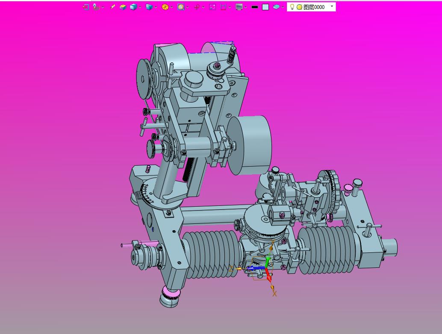
Task: Open the dropdown next to the monitor icon
Action: pyautogui.click(x=245, y=7)
